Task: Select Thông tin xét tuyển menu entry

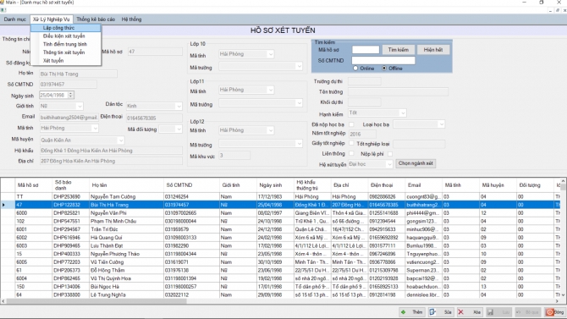Action: pos(65,52)
